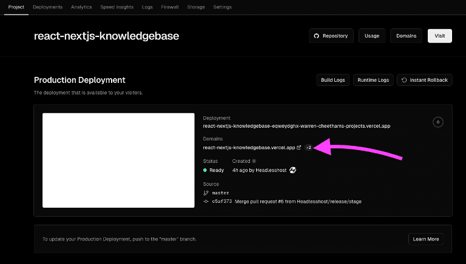Click the Runtime Logs button
466x264 pixels.
point(373,80)
